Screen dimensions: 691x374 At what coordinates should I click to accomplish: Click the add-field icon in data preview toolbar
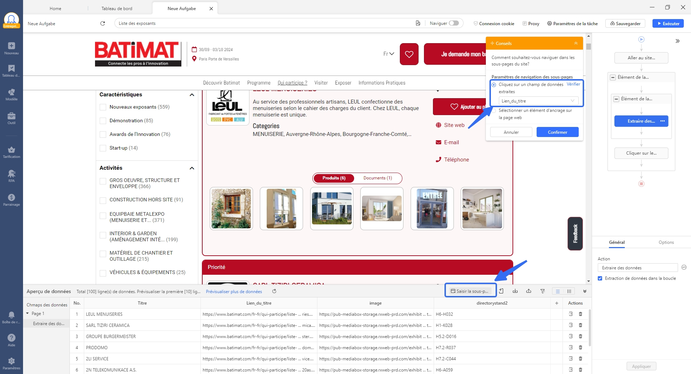[x=501, y=291]
